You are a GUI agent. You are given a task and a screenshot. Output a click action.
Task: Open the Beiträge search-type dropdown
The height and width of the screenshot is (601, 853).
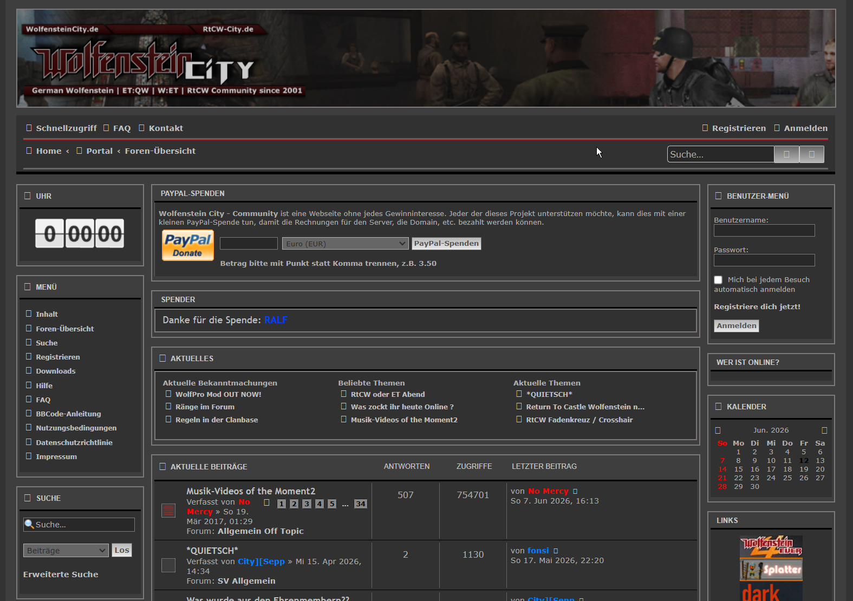[66, 551]
